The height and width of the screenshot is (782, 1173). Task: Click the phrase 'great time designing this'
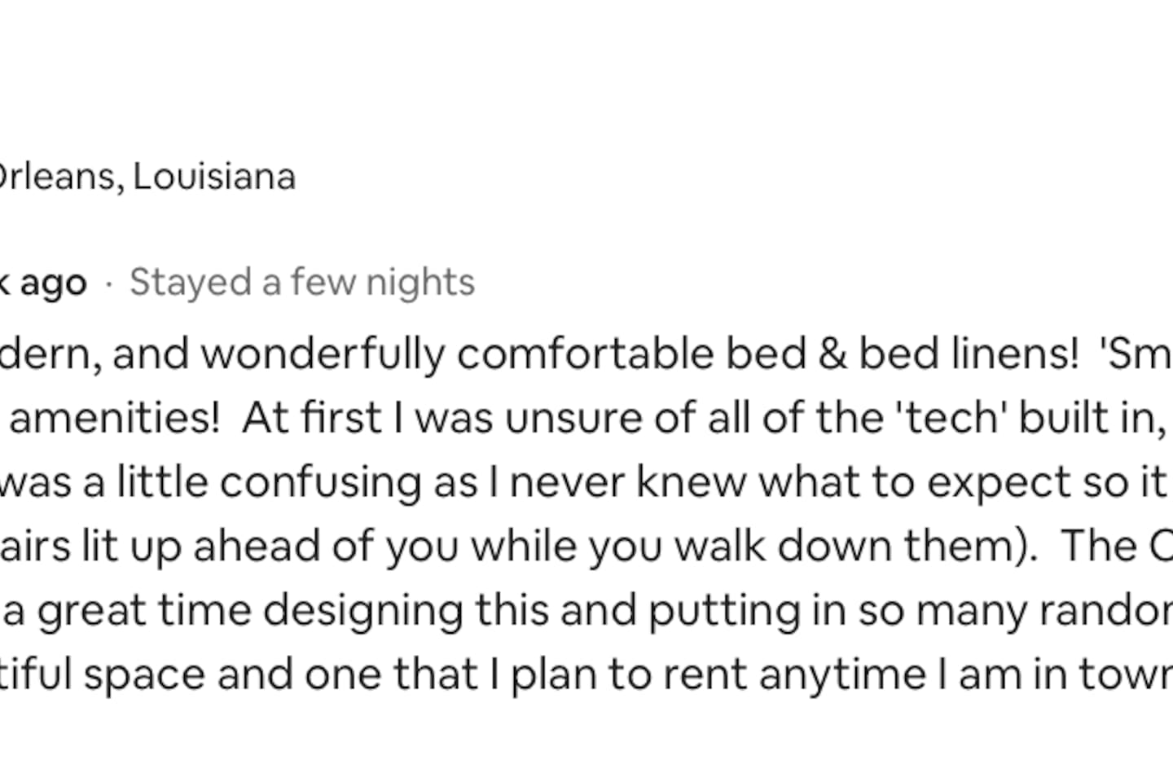click(248, 610)
